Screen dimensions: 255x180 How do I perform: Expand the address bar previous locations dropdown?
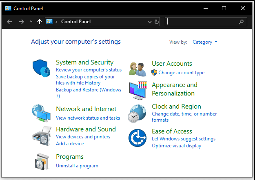[x=149, y=22]
